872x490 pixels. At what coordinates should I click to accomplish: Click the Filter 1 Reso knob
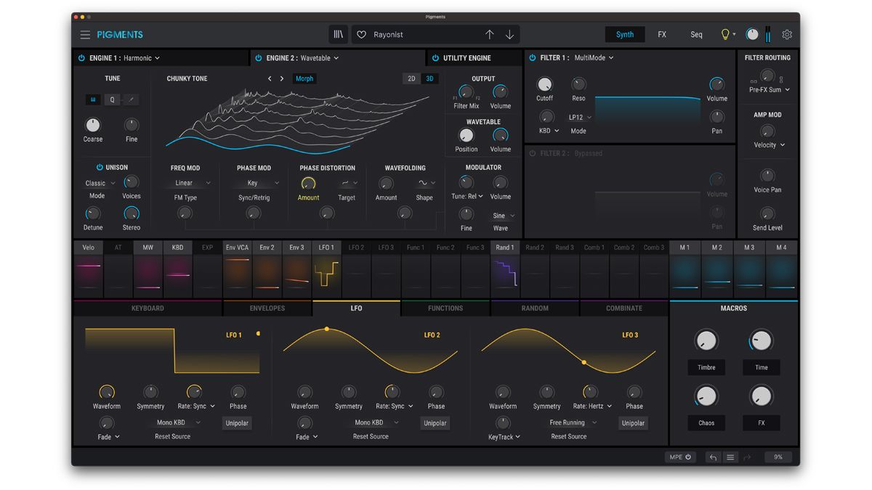[578, 84]
